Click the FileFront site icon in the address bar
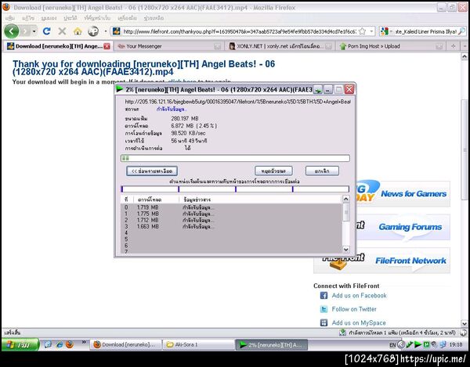This screenshot has width=470, height=367. [116, 31]
